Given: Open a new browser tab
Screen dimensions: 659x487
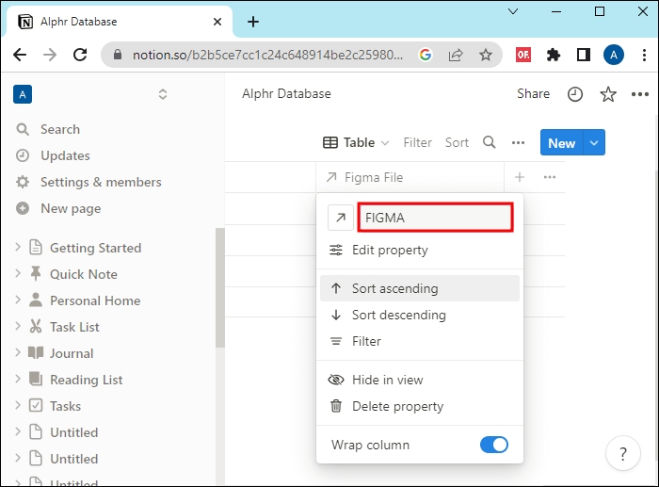Looking at the screenshot, I should click(x=253, y=22).
